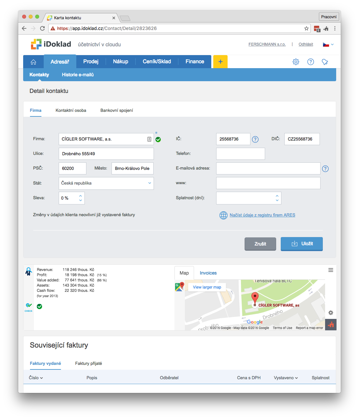The width and height of the screenshot is (359, 419).
Task: Click the puzzle extension icon in the browser toolbar
Action: pyautogui.click(x=326, y=29)
